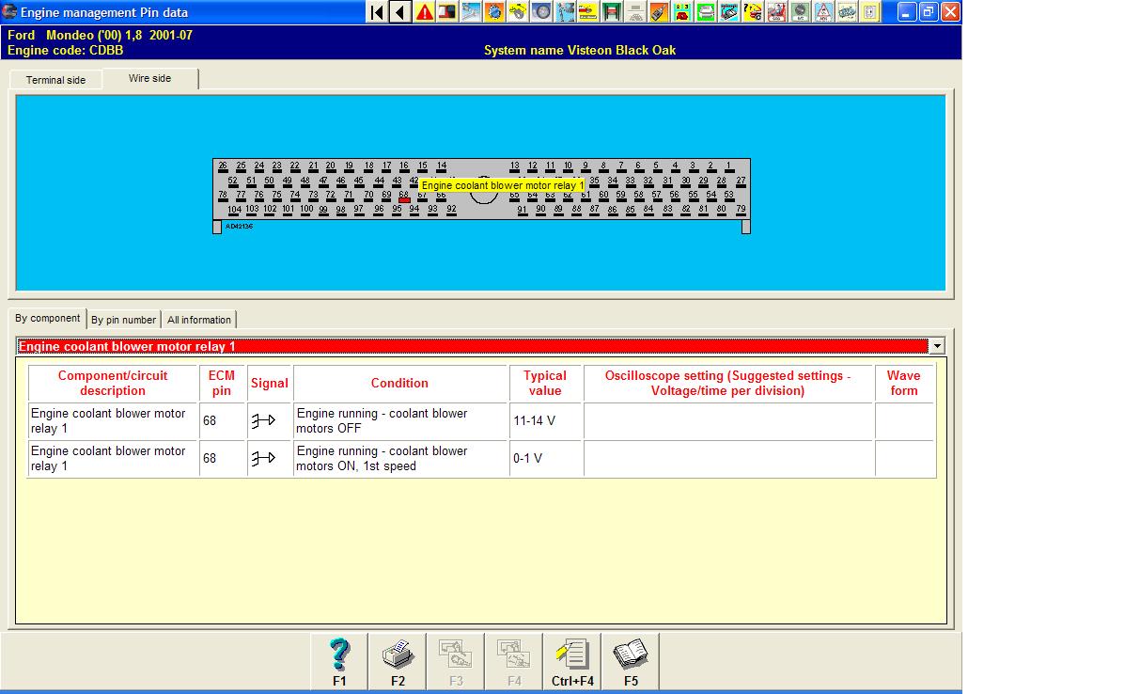Open the All information tab
The height and width of the screenshot is (694, 1140).
199,320
